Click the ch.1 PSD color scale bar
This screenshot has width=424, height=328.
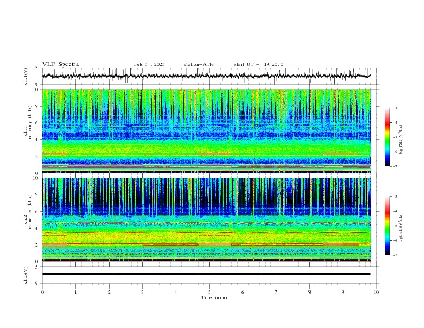coord(387,137)
